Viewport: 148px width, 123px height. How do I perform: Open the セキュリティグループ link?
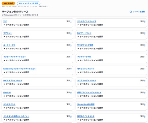point(86,69)
